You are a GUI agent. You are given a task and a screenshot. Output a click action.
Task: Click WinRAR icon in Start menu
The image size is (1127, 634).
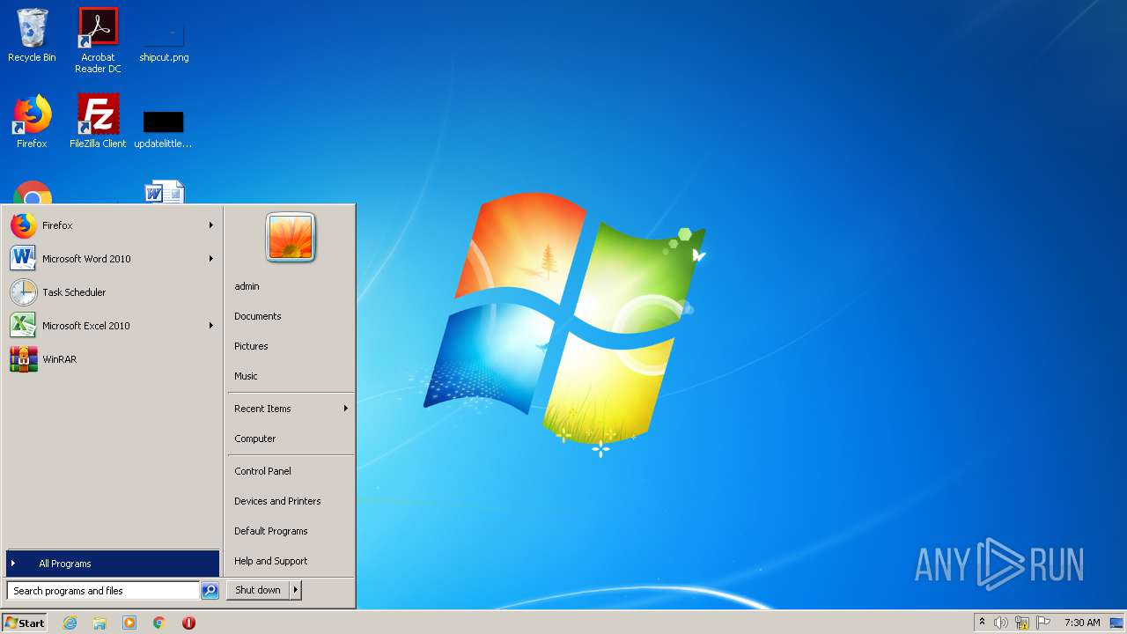click(24, 359)
